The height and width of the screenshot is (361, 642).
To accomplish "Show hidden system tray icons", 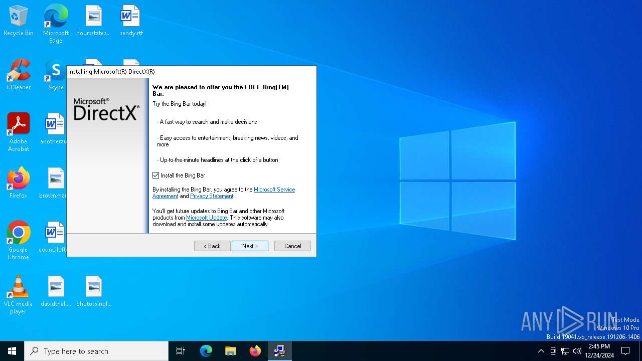I will click(x=541, y=351).
